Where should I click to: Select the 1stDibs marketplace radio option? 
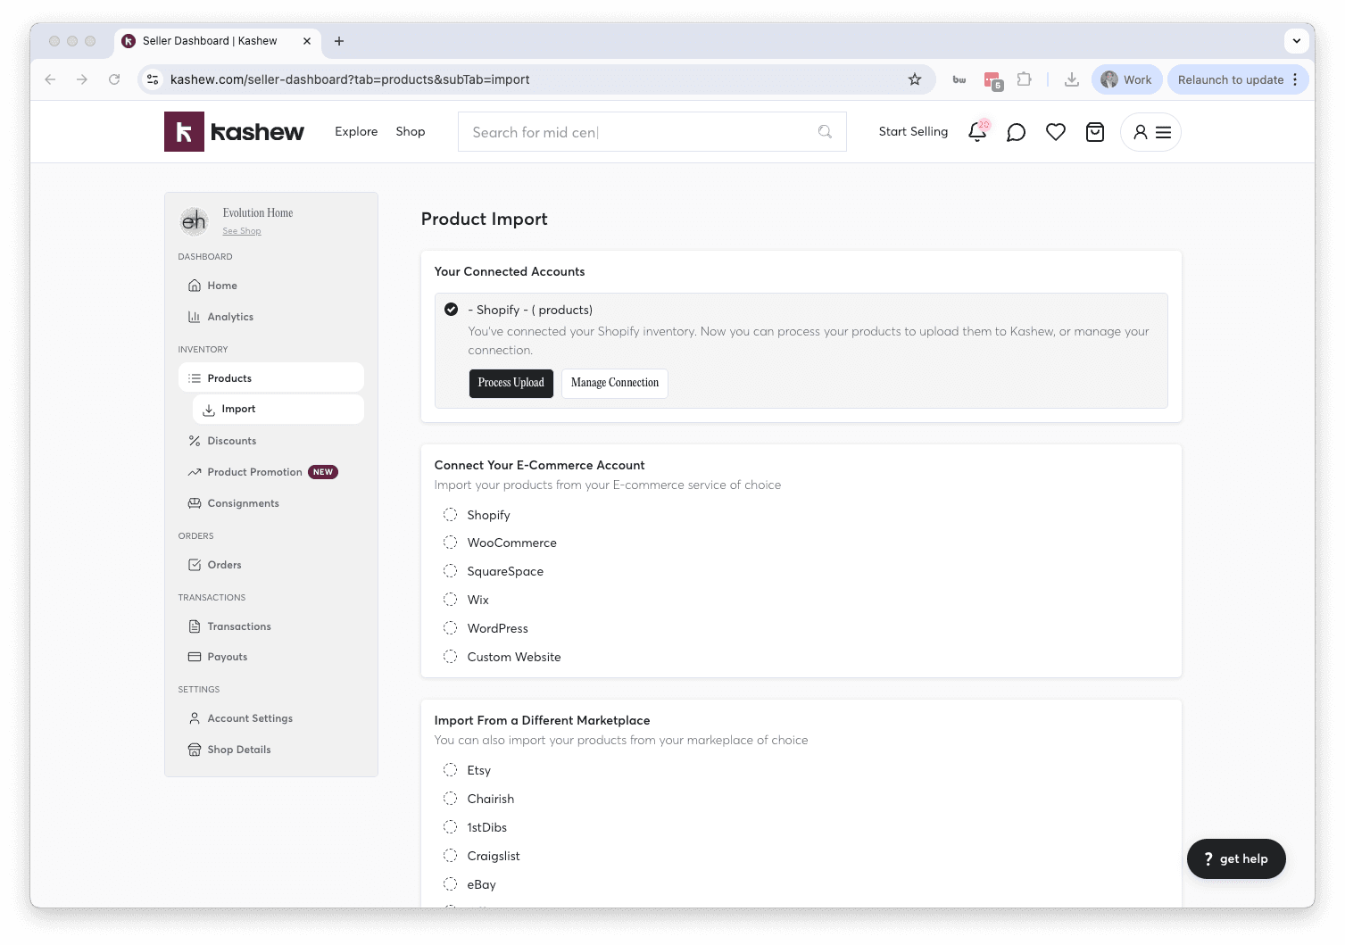tap(451, 827)
